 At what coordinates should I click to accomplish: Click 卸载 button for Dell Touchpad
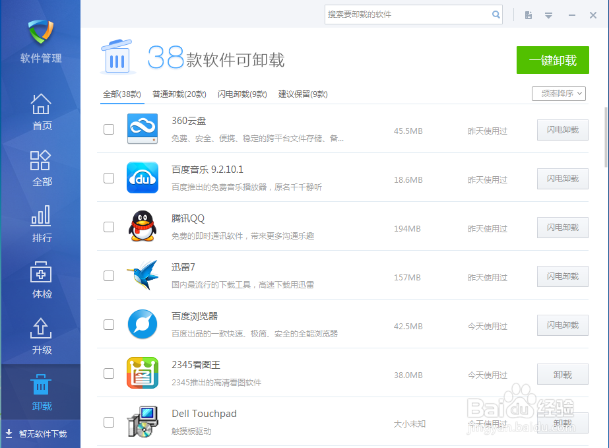[563, 423]
